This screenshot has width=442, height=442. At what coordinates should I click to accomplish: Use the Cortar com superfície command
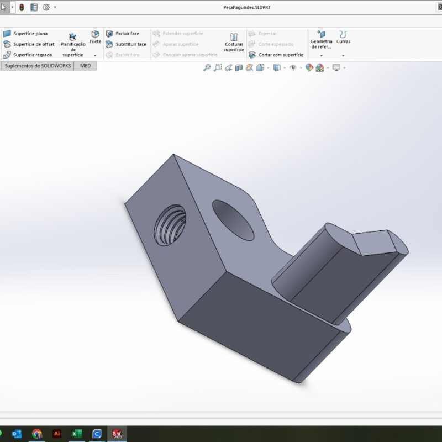(x=276, y=55)
